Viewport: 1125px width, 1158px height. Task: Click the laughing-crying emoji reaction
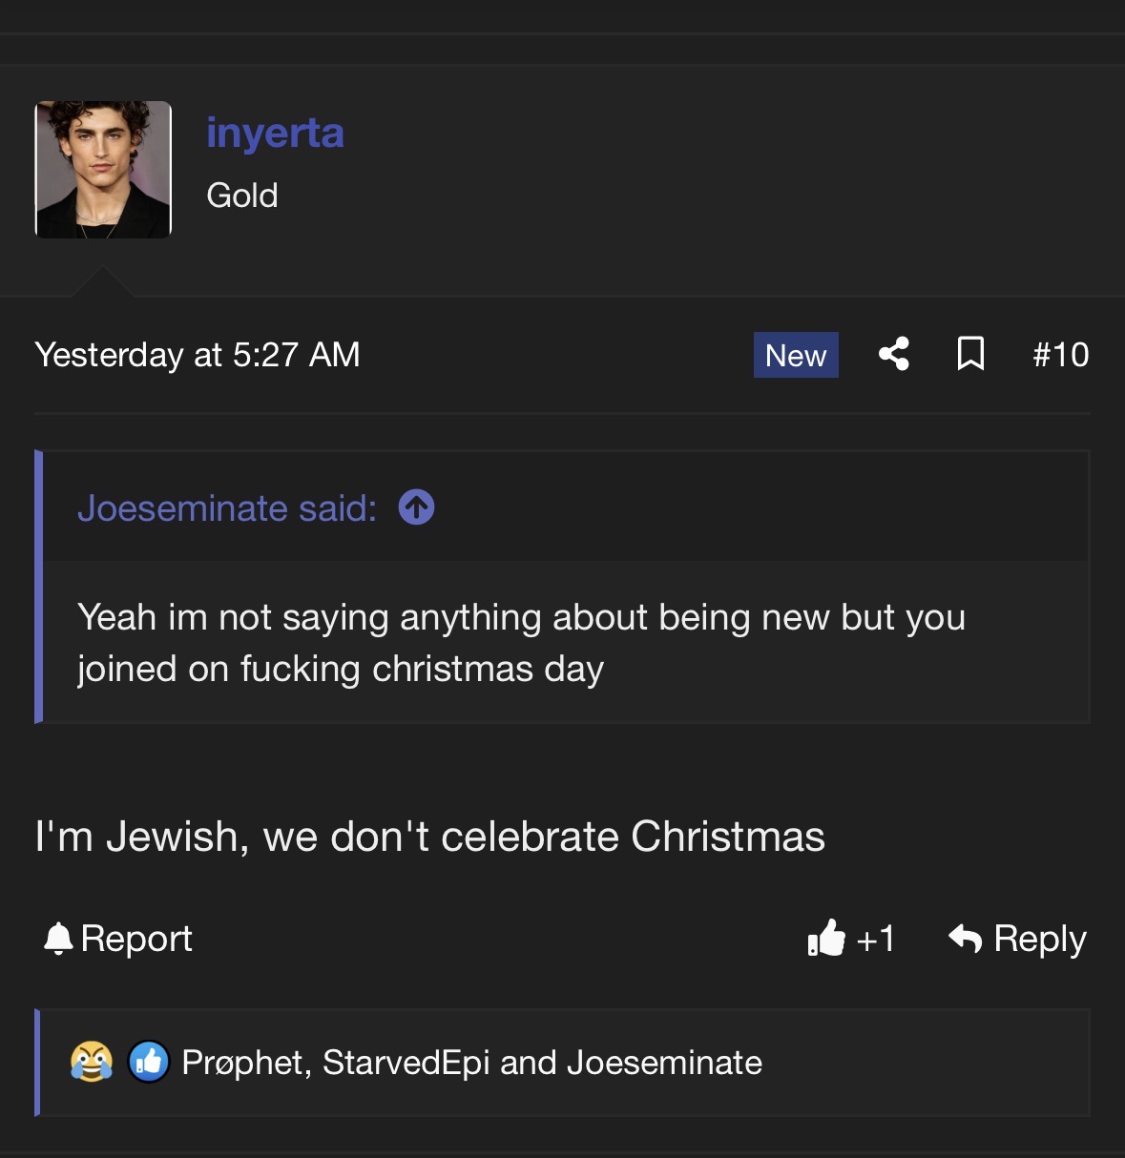click(92, 1062)
